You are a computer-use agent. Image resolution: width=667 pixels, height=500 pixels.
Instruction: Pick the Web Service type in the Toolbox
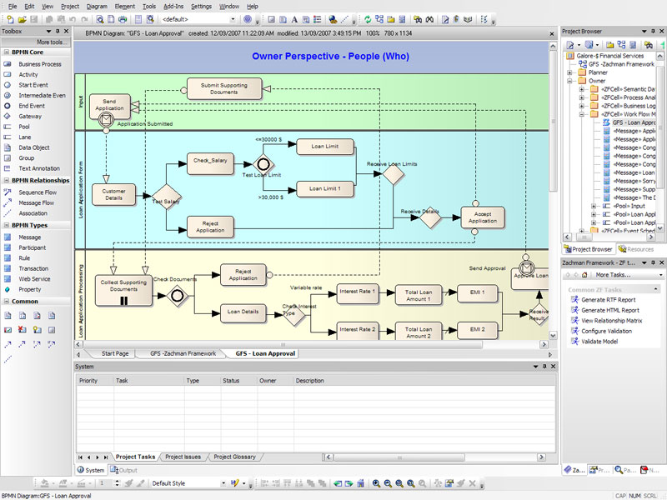point(34,279)
